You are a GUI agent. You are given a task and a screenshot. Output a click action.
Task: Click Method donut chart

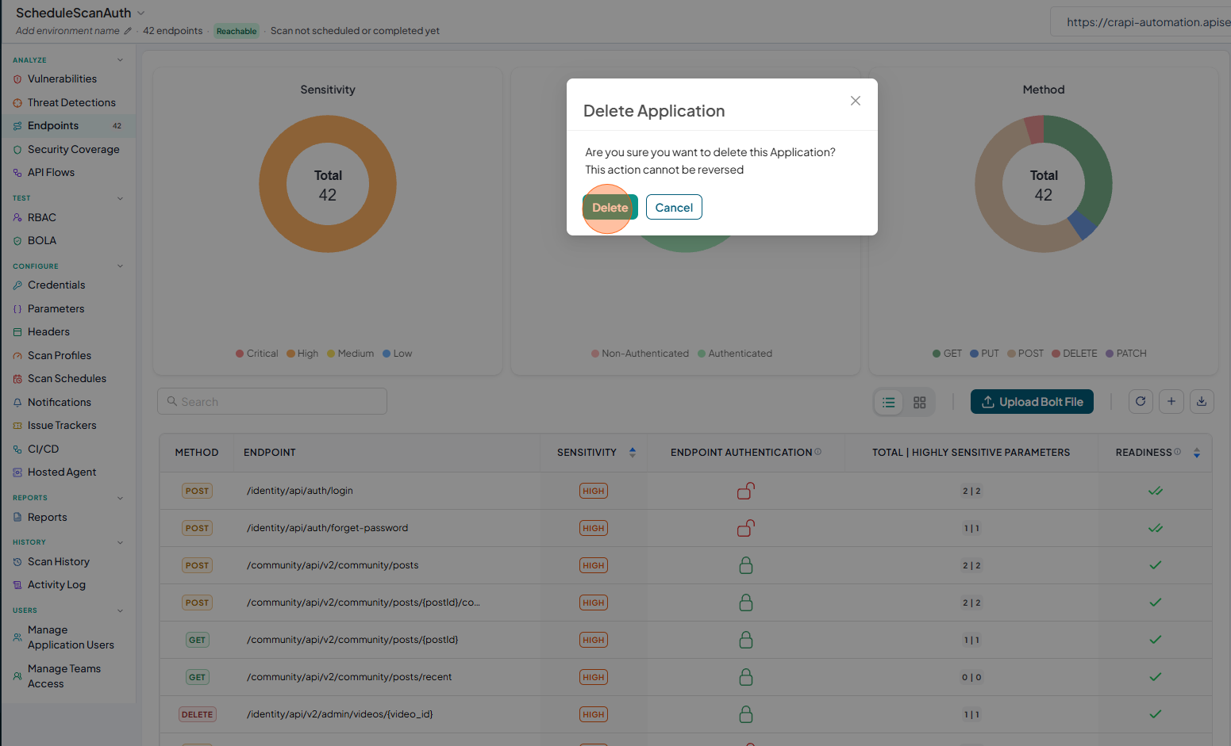(1044, 184)
